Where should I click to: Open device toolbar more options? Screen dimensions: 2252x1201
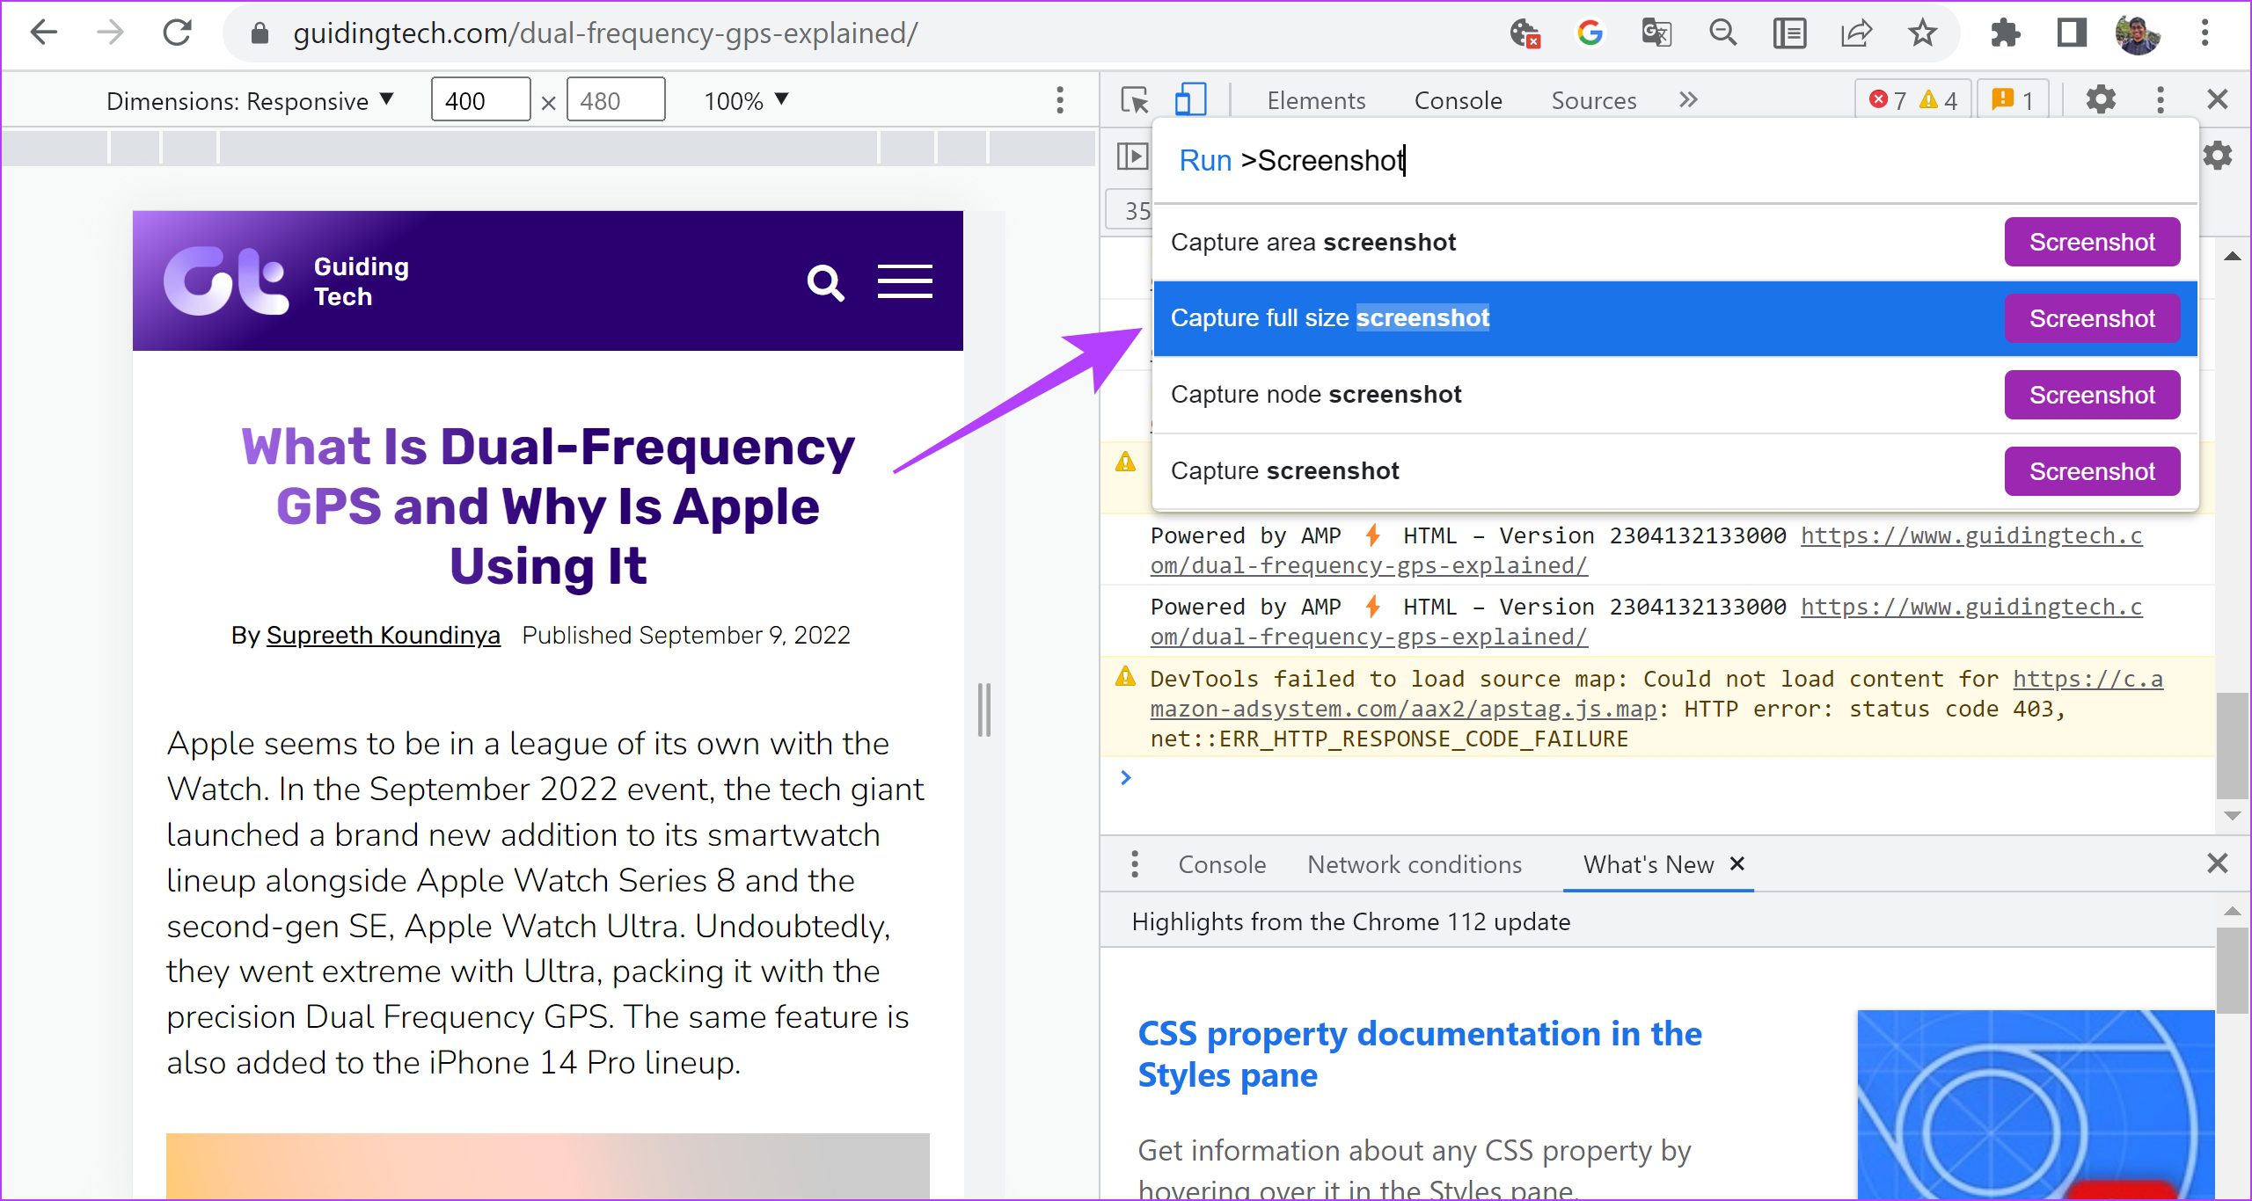[1060, 100]
